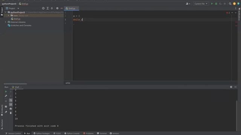Select opened file in Project tree target icon
Image resolution: width=241 pixels, height=135 pixels.
pos(43,8)
